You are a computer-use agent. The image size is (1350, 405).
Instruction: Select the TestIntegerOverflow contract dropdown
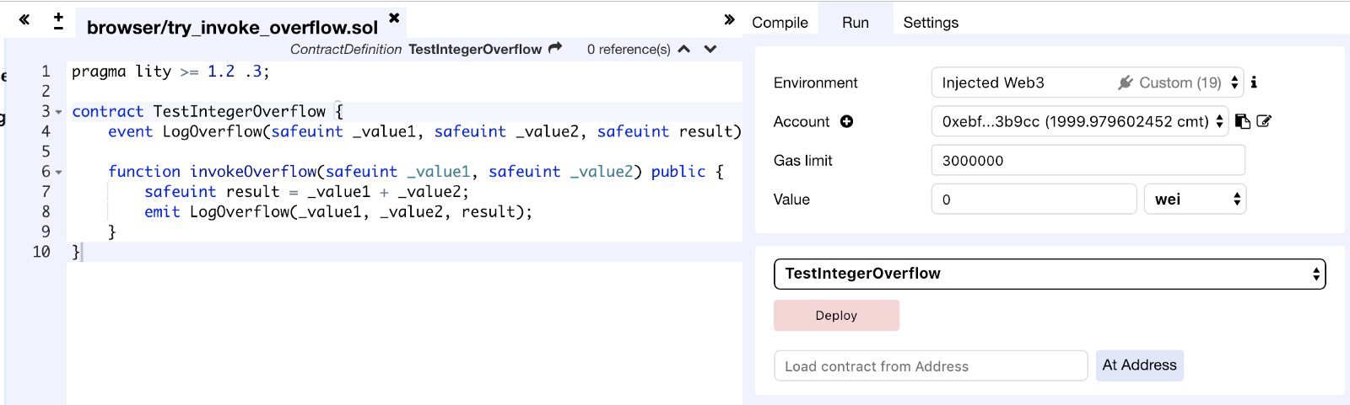[1049, 274]
